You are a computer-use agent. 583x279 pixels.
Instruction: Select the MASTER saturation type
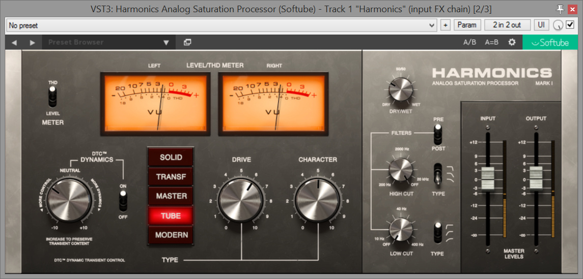[x=171, y=196]
